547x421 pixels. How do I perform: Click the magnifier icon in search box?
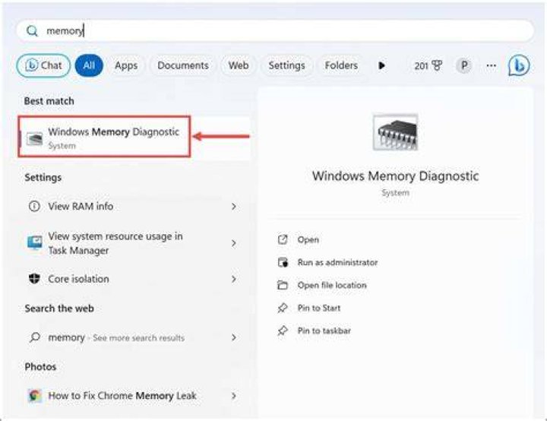[x=32, y=31]
